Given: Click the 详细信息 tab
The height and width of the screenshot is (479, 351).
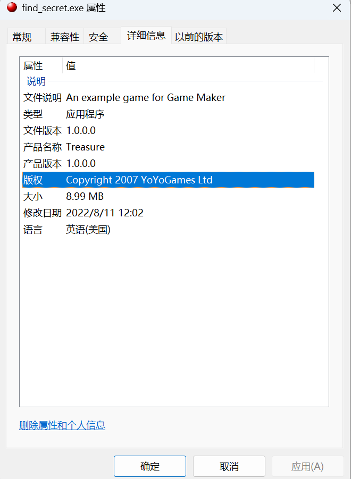Looking at the screenshot, I should click(x=146, y=36).
